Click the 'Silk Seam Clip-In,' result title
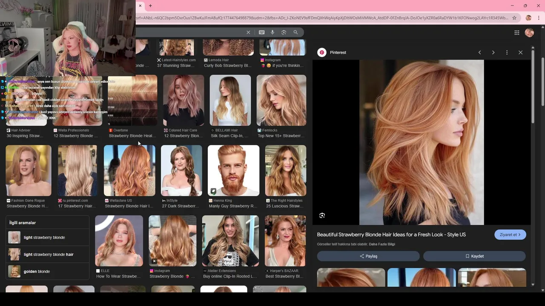 [229, 136]
